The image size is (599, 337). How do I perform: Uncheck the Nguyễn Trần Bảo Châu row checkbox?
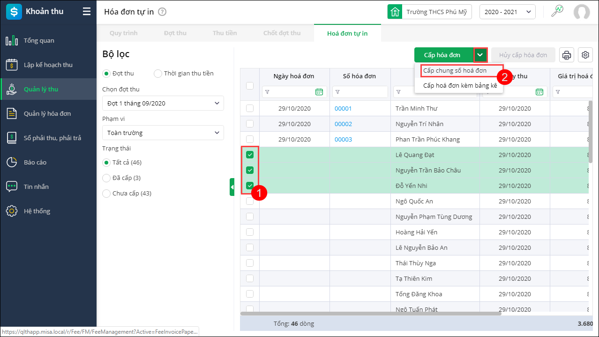click(250, 170)
